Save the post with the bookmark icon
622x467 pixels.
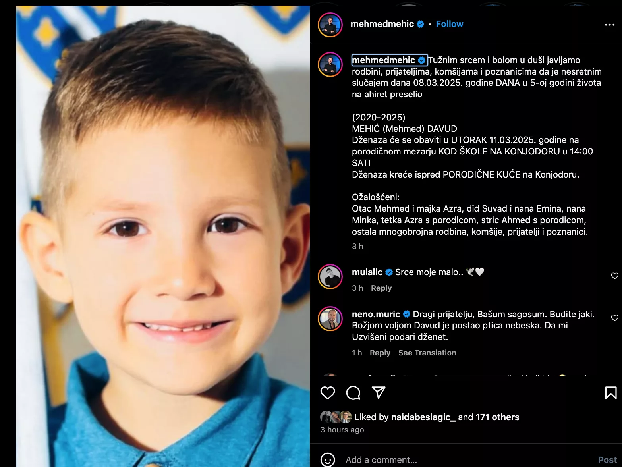pos(610,393)
